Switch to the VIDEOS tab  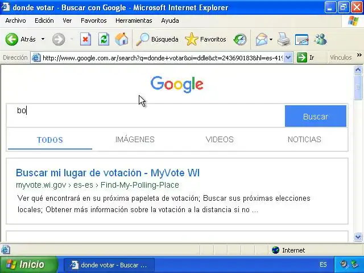pos(220,139)
